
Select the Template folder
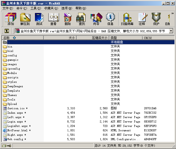(13, 91)
